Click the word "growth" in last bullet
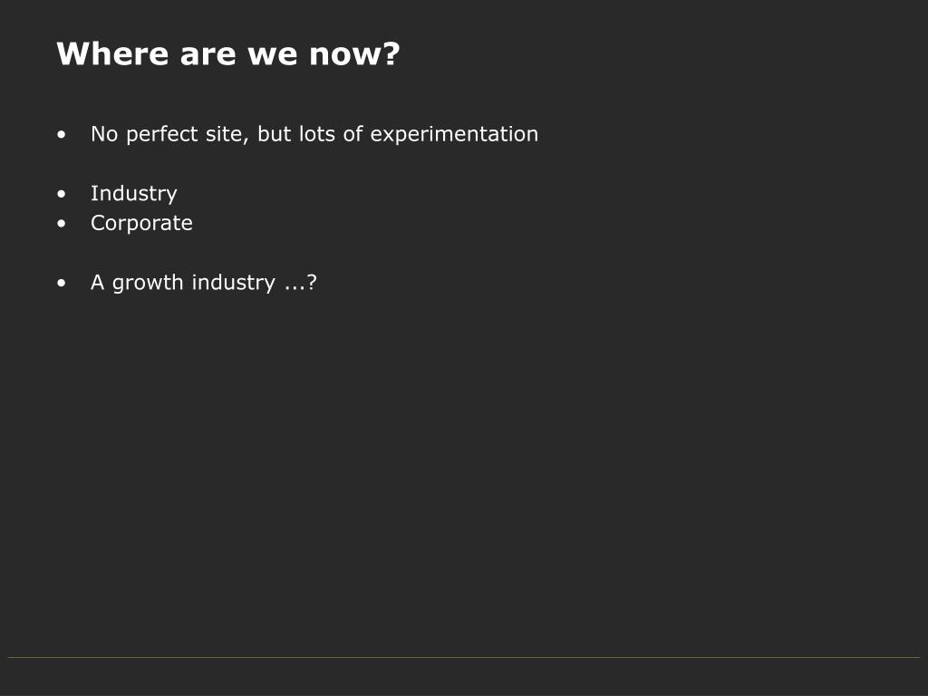 point(148,284)
